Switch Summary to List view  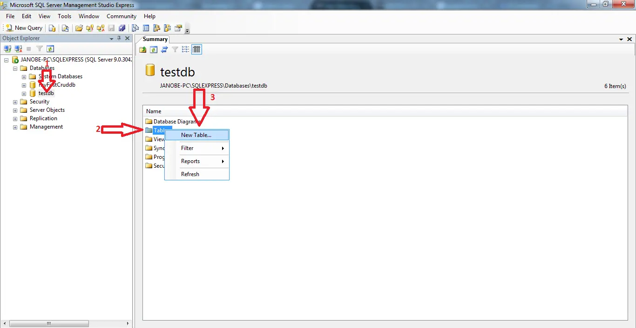(186, 49)
